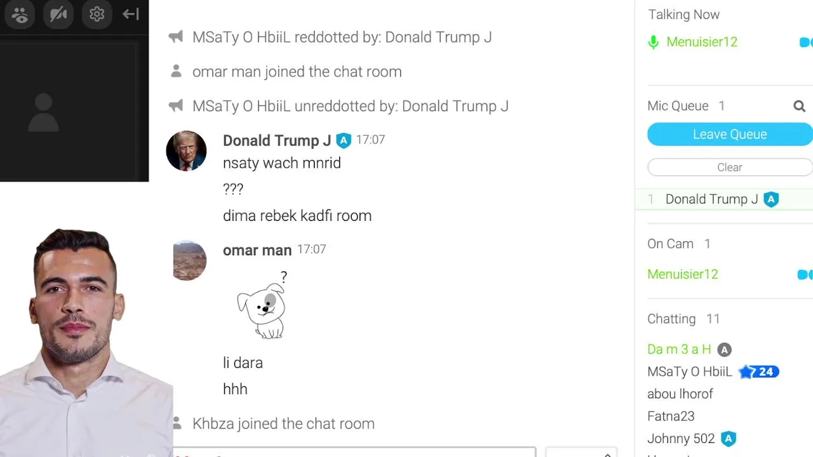The width and height of the screenshot is (813, 457).
Task: Open settings with the gear icon
Action: (x=97, y=14)
